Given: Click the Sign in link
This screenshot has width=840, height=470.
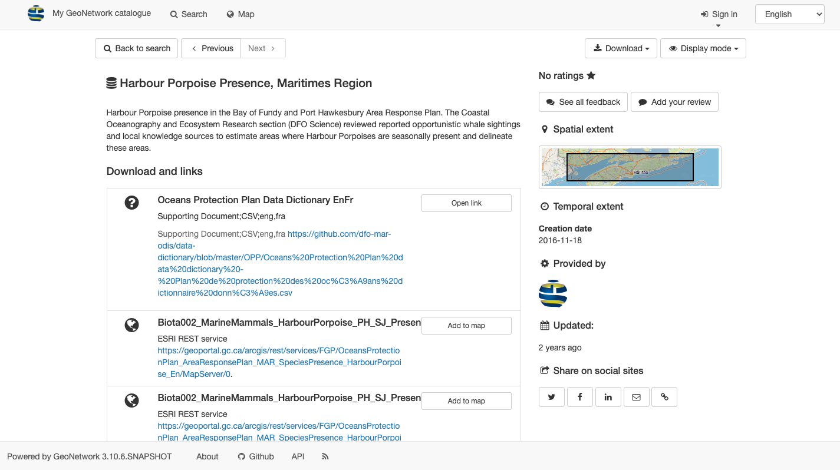Looking at the screenshot, I should [x=719, y=14].
